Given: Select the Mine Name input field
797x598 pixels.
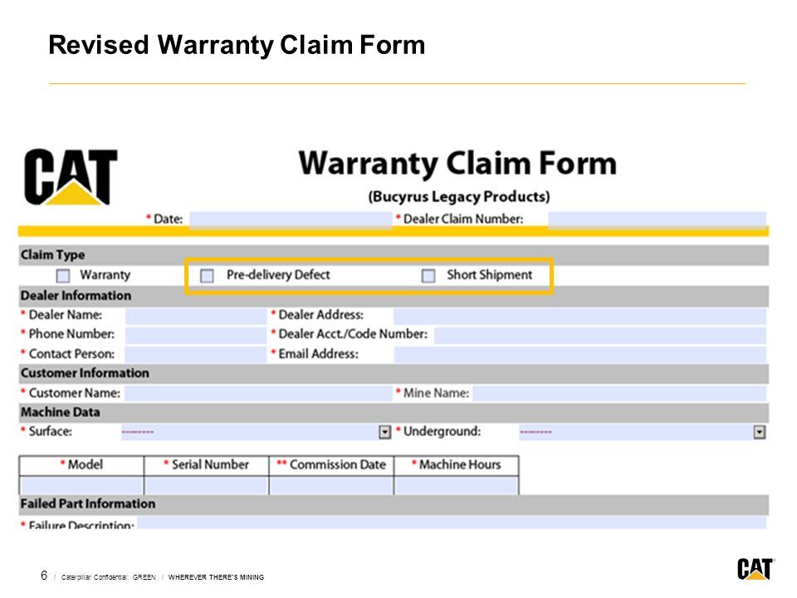Looking at the screenshot, I should (619, 394).
